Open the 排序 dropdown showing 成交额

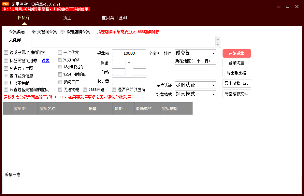point(195,53)
